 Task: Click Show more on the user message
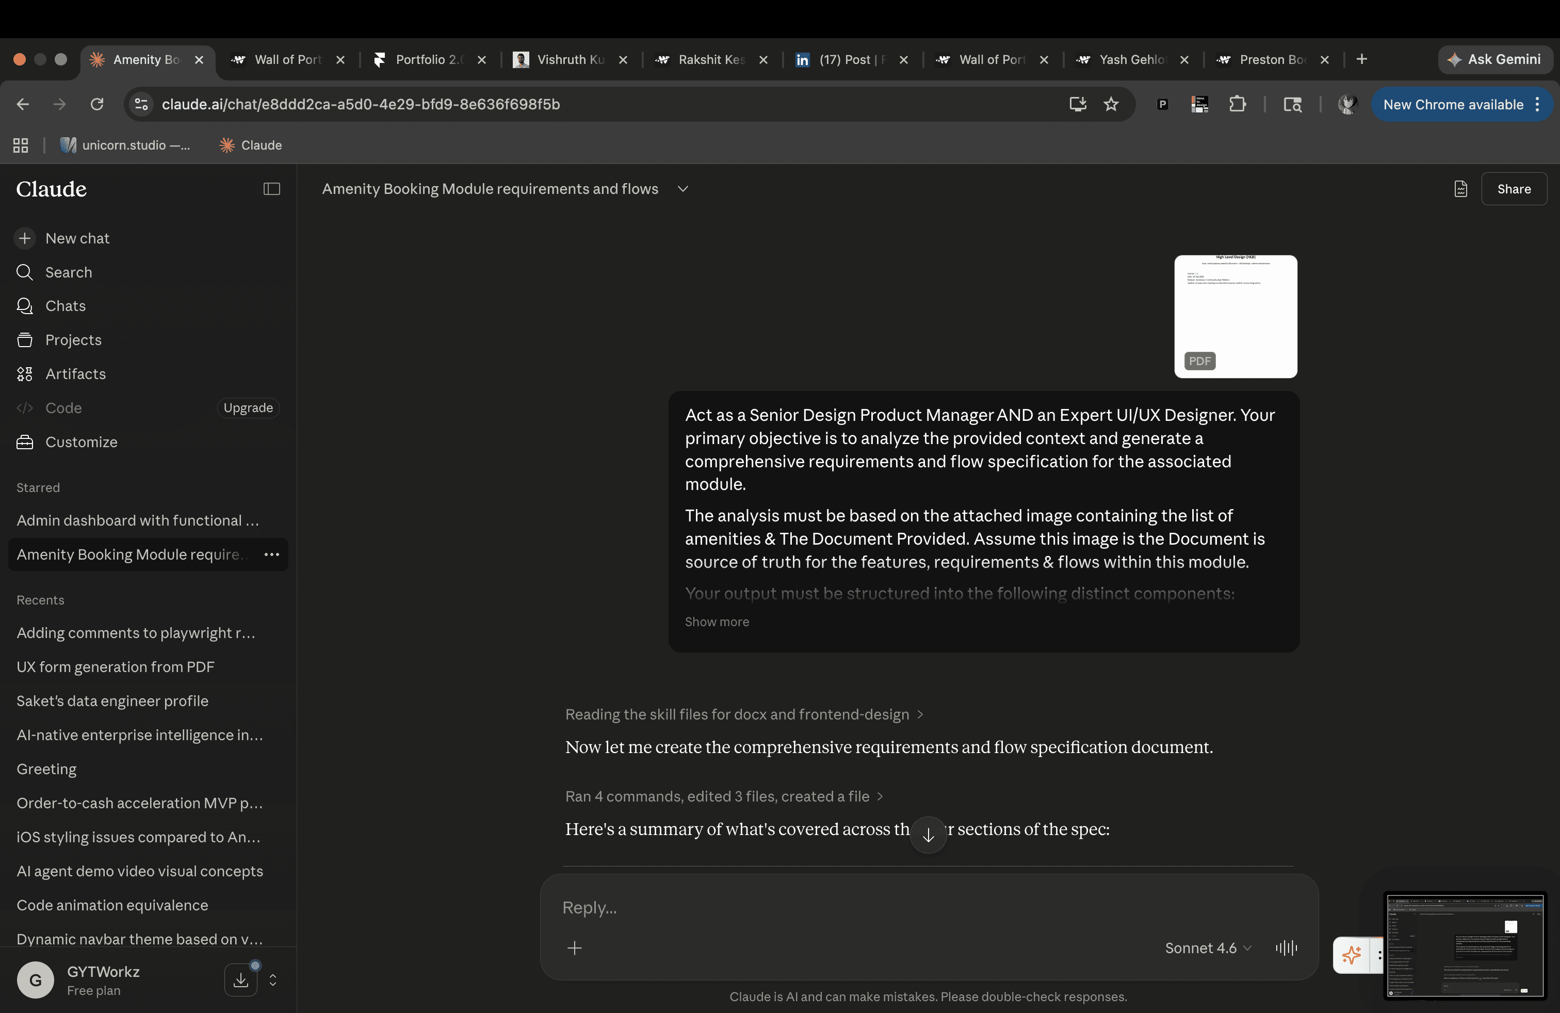coord(717,621)
